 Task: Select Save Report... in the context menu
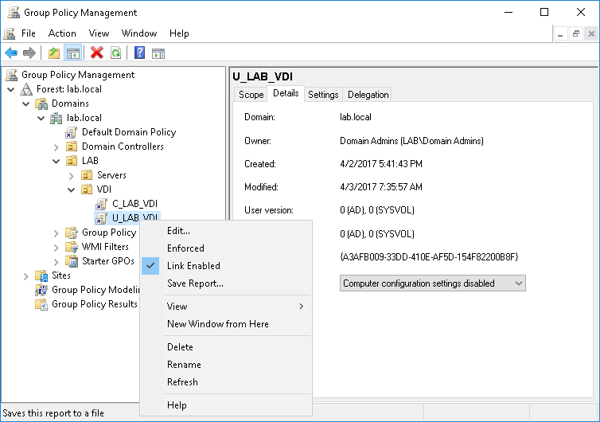pyautogui.click(x=195, y=283)
